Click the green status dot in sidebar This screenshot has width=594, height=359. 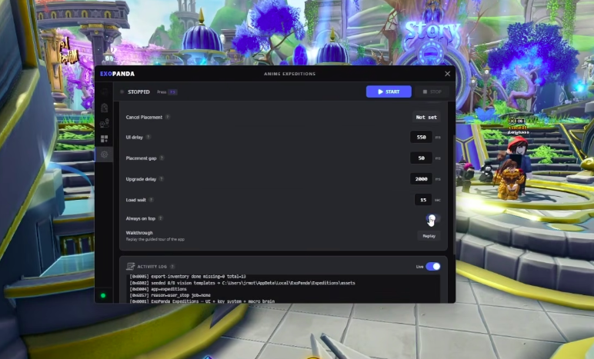point(103,296)
